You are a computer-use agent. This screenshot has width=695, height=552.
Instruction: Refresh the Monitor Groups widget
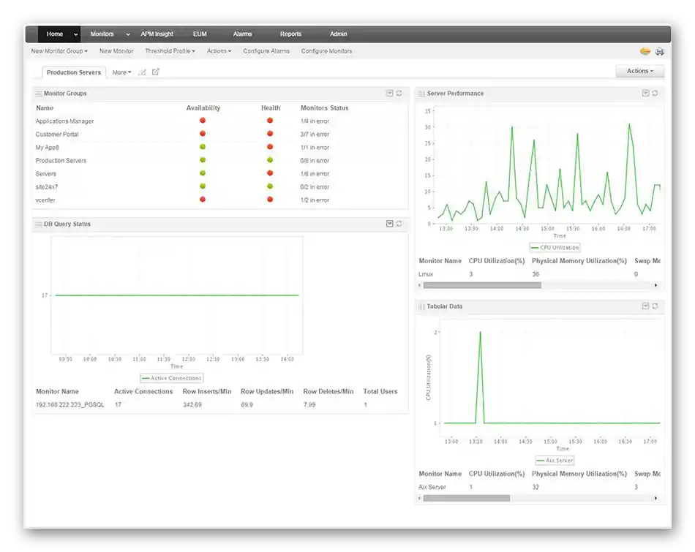pyautogui.click(x=399, y=93)
